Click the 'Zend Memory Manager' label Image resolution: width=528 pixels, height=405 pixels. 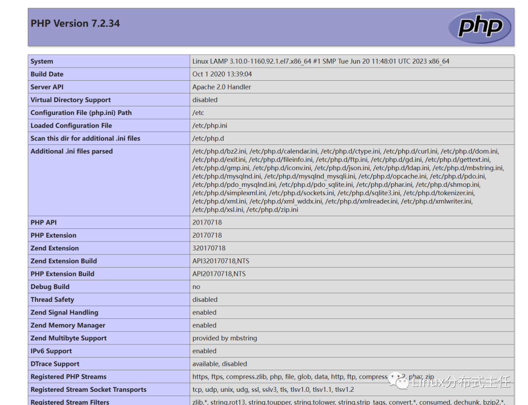pos(67,325)
